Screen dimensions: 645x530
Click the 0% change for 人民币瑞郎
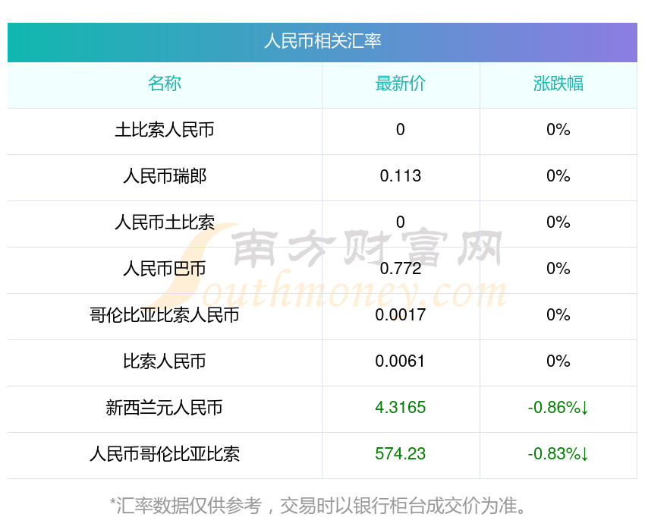558,176
